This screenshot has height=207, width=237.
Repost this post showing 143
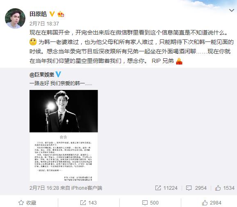(89, 202)
